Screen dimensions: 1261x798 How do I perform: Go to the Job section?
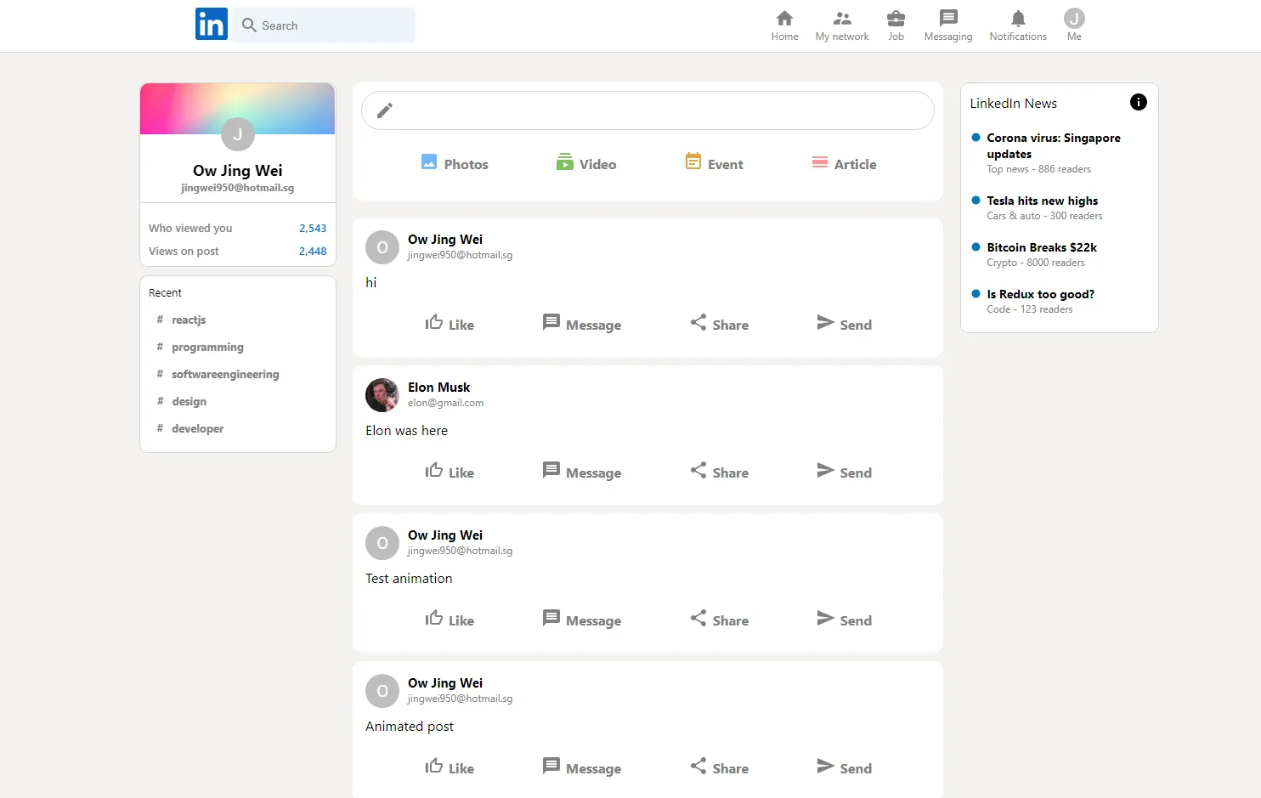pyautogui.click(x=896, y=25)
